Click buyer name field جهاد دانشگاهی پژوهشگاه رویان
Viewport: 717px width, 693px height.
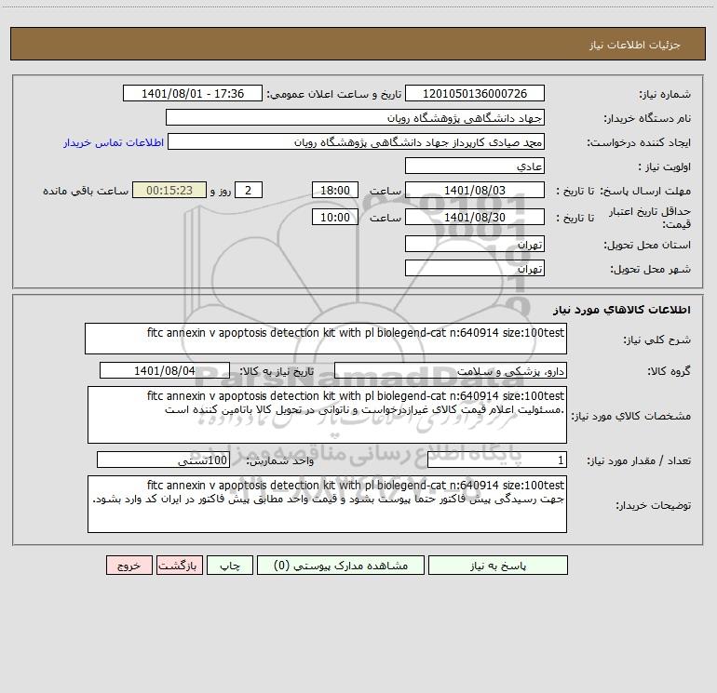coord(355,117)
